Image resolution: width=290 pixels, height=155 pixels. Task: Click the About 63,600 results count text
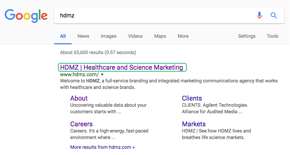[98, 52]
